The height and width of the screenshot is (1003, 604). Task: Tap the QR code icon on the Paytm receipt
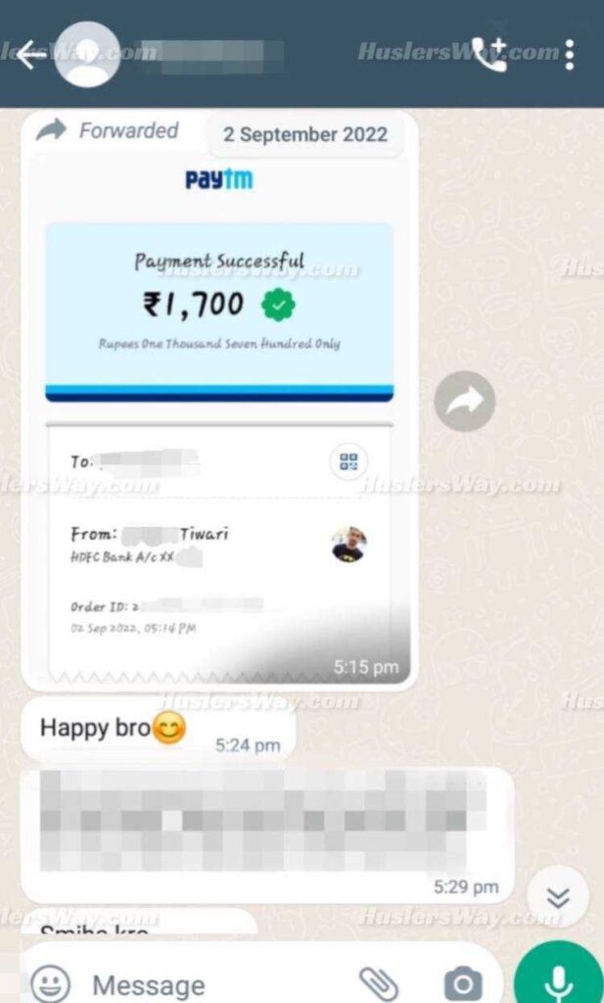348,462
